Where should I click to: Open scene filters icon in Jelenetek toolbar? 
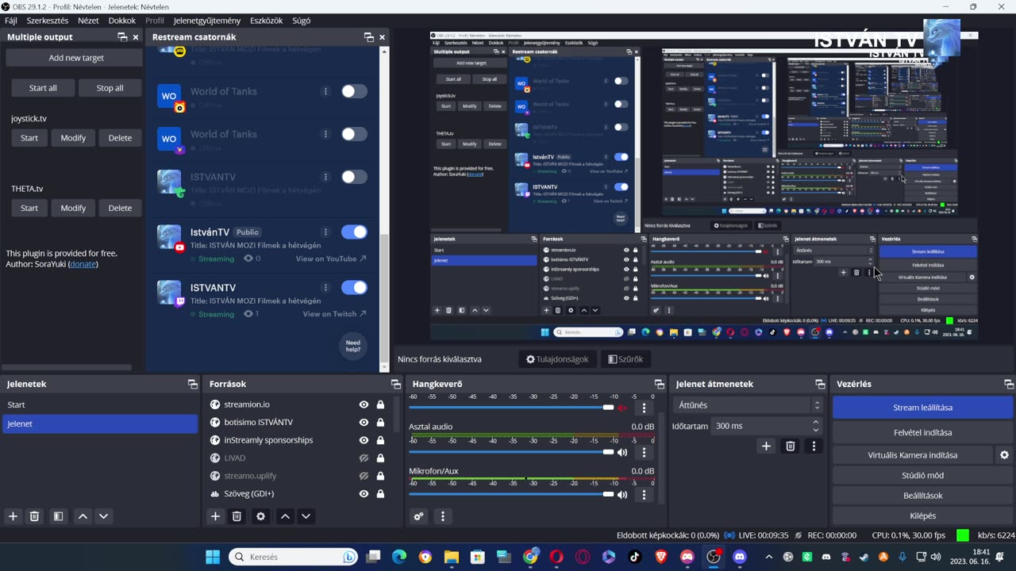(x=58, y=516)
